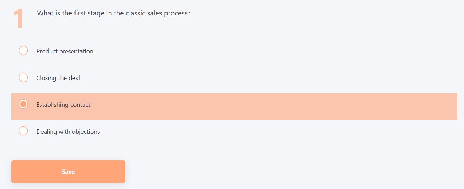The image size is (464, 189).
Task: Click the "Closing the deal" answer label
Action: [58, 78]
